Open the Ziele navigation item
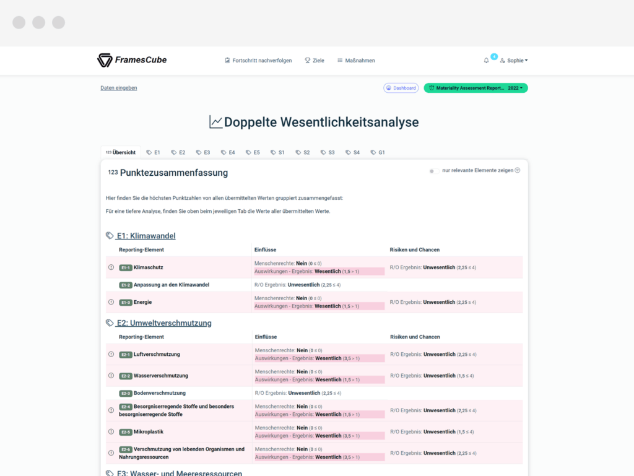Screen dimensions: 634x476 coord(314,61)
